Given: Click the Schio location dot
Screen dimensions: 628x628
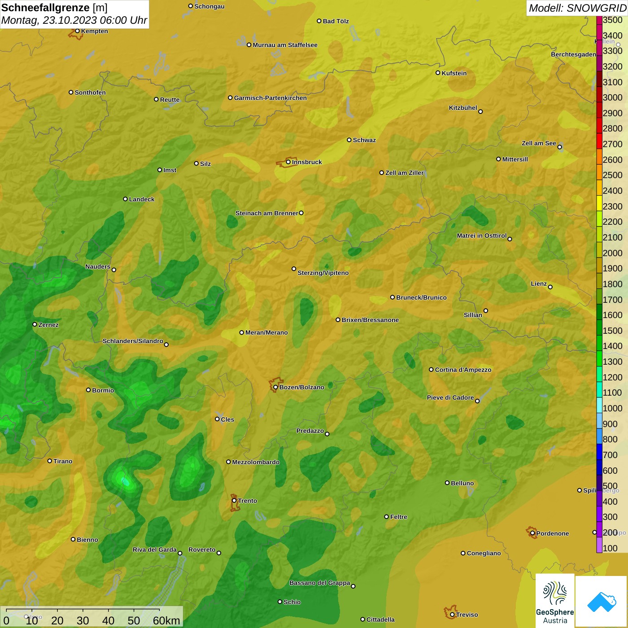Looking at the screenshot, I should (280, 602).
